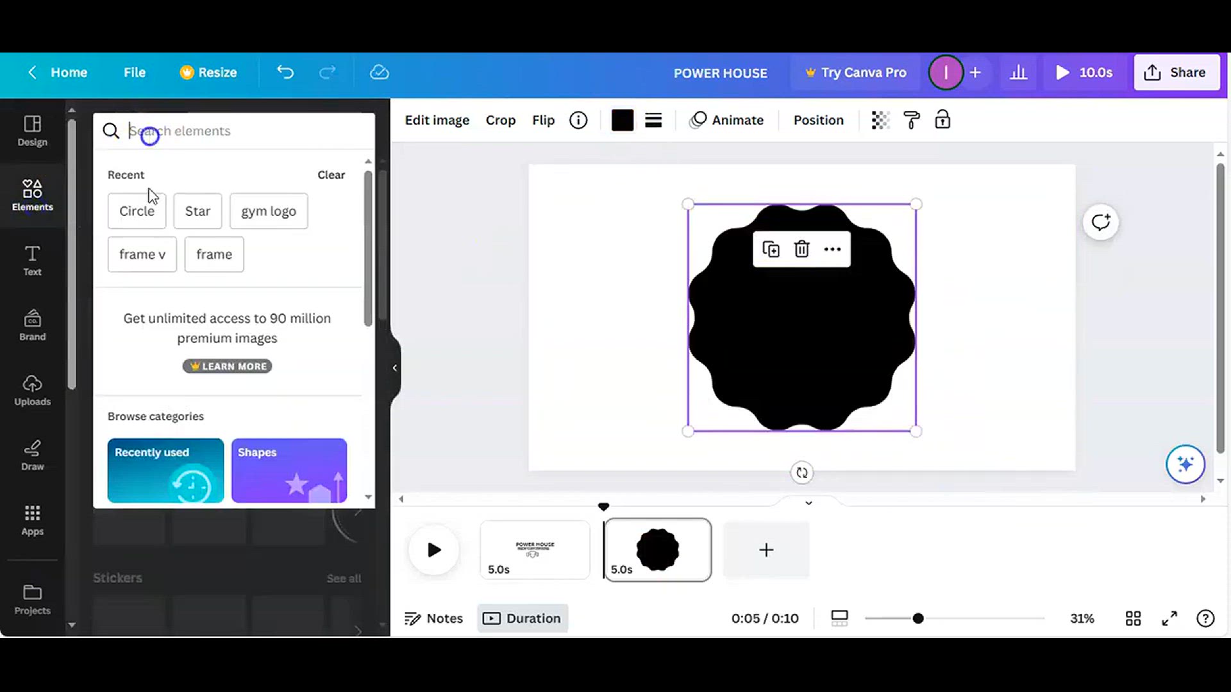Click the cloud save status icon
1231x692 pixels.
[x=380, y=72]
